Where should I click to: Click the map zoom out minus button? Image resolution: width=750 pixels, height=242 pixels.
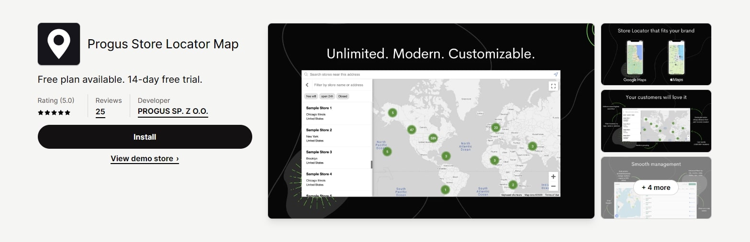553,186
